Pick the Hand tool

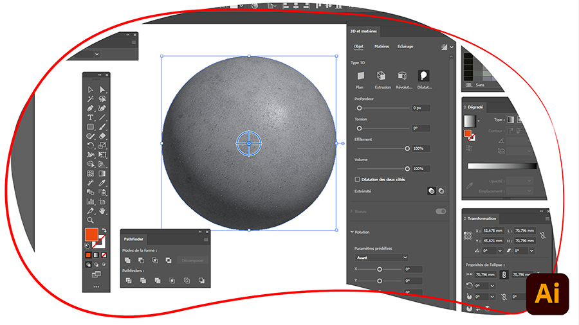102,211
